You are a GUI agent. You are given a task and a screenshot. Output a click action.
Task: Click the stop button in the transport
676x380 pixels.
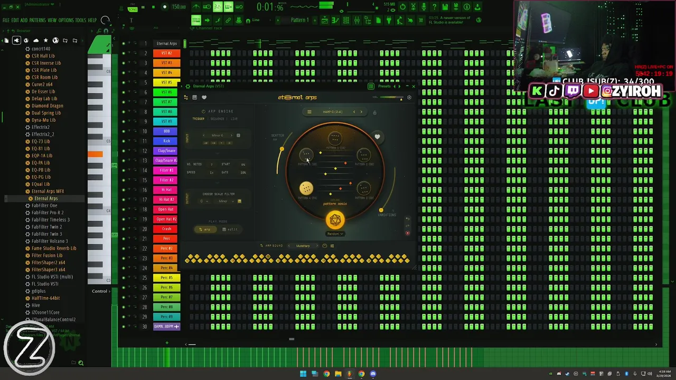click(x=153, y=7)
